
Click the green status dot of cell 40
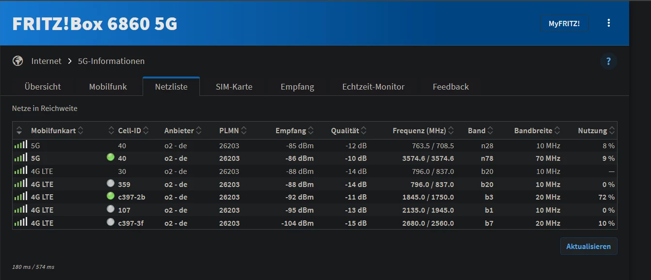[111, 157]
